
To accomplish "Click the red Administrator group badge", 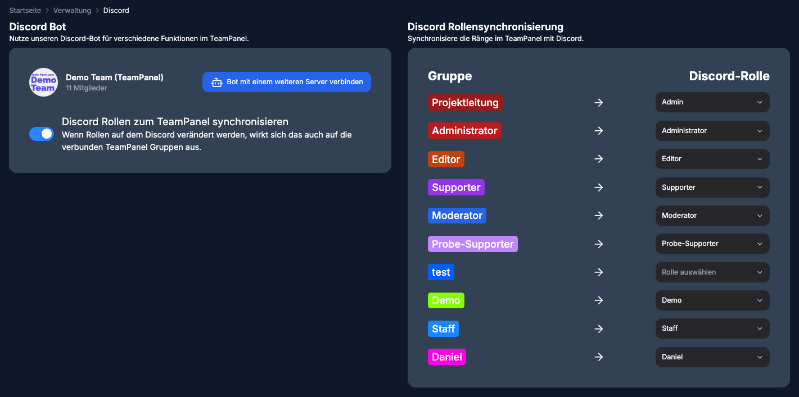I will (x=464, y=131).
